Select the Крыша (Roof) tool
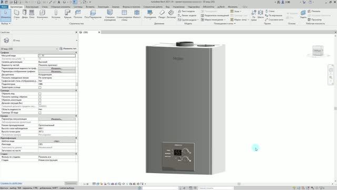This screenshot has height=190, width=337. pos(67,14)
